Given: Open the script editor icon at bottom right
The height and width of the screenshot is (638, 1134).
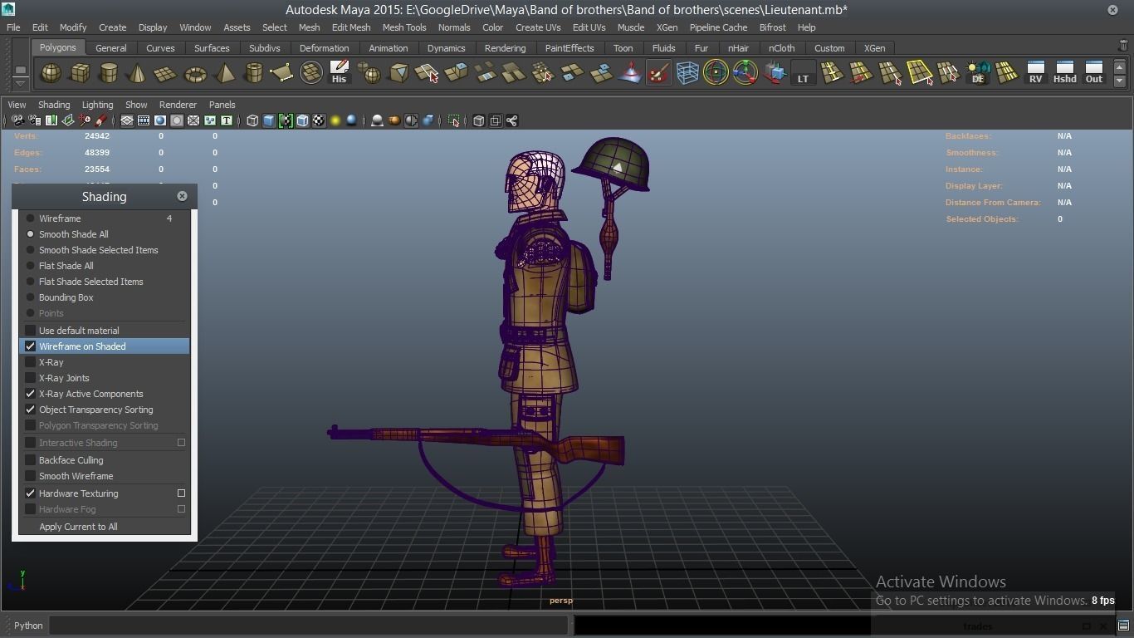Looking at the screenshot, I should coord(1123,626).
